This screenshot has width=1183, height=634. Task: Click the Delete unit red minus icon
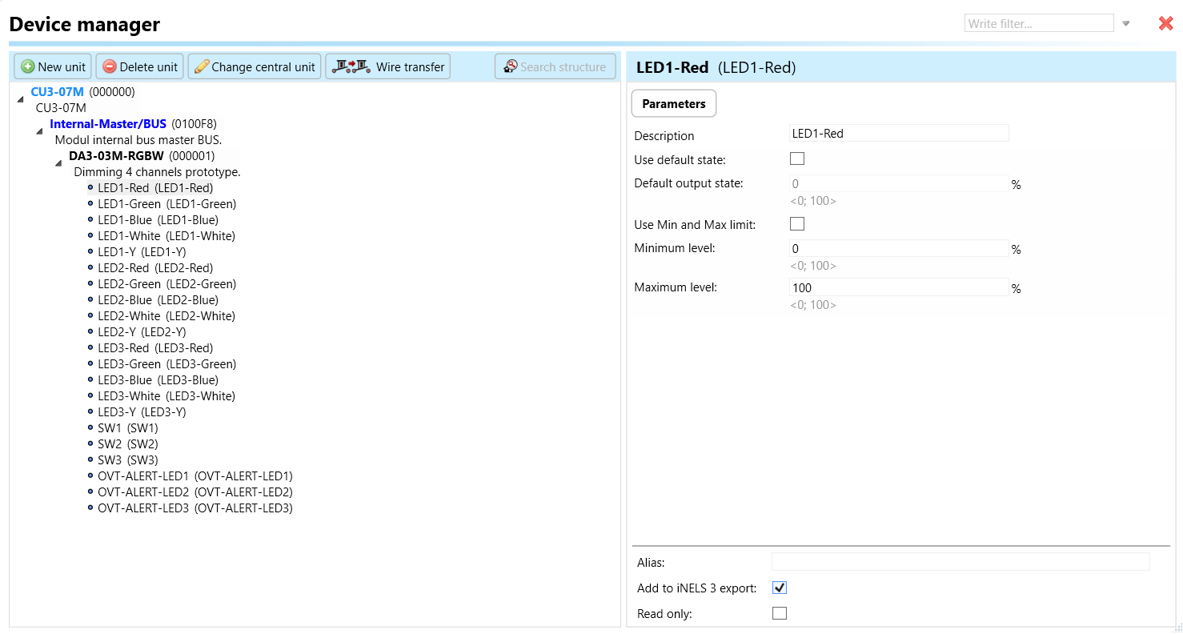pos(110,67)
